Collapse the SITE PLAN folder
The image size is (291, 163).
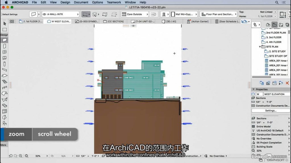(260, 47)
